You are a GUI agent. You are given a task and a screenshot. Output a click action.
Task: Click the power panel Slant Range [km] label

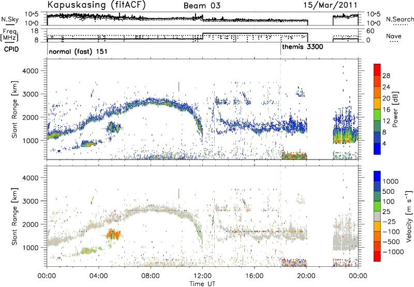[x=14, y=109]
